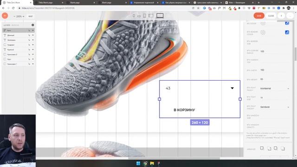Lock the Градиент layer
Screen dimensions: 297x167
pyautogui.click(x=29, y=45)
